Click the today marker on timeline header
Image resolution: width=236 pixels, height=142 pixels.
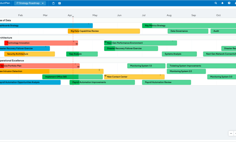click(x=73, y=17)
